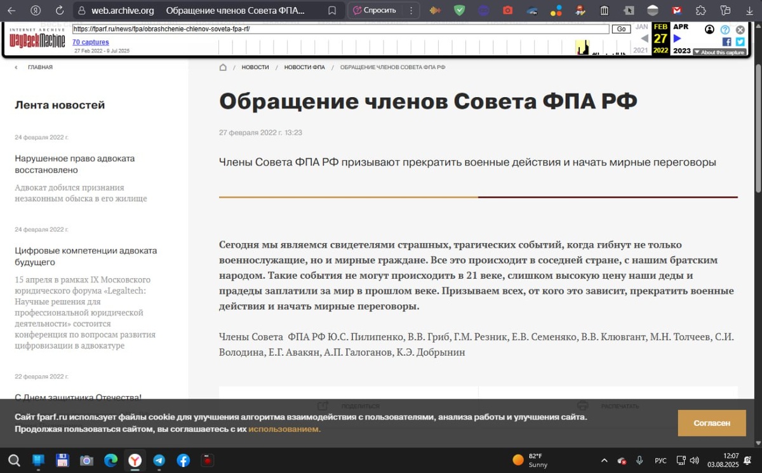Open the cookie policy использованием link
This screenshot has width=762, height=473.
coord(284,429)
